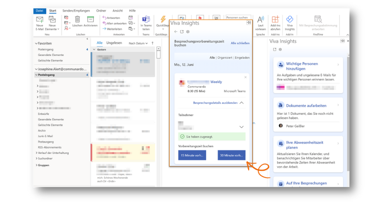387x205 pixels.
Task: Create a new email with Neue E-Mail
Action: tap(40, 23)
